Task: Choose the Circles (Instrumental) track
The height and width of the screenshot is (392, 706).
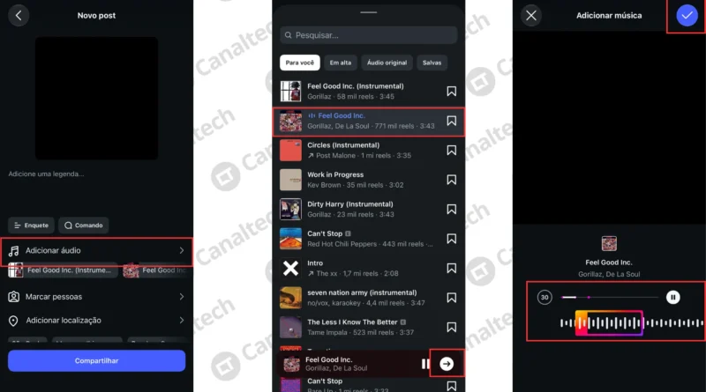Action: pos(368,150)
